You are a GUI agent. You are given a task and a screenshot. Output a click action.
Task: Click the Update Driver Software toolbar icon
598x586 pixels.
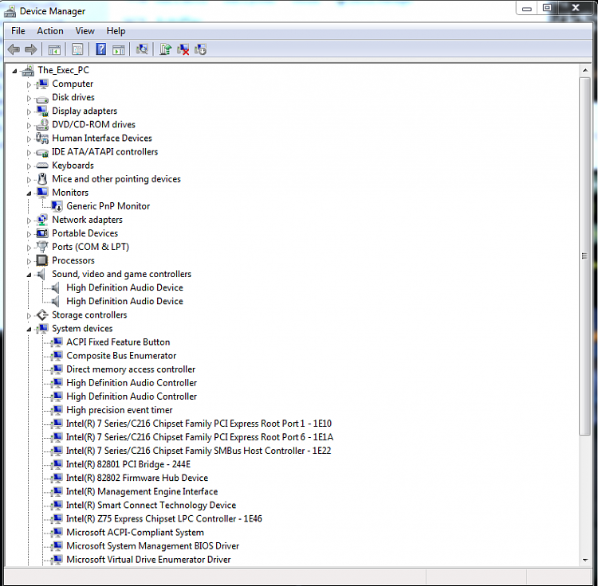(166, 49)
